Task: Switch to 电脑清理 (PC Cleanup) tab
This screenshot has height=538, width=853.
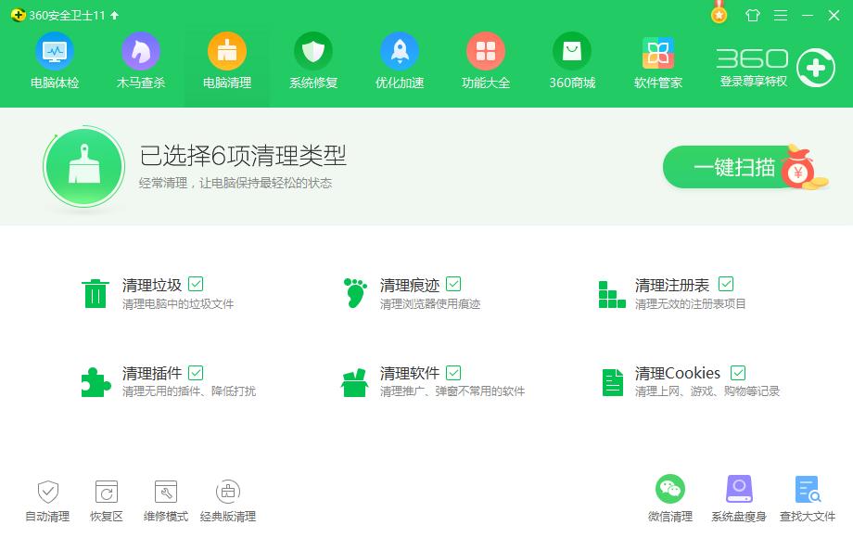Action: (x=226, y=60)
